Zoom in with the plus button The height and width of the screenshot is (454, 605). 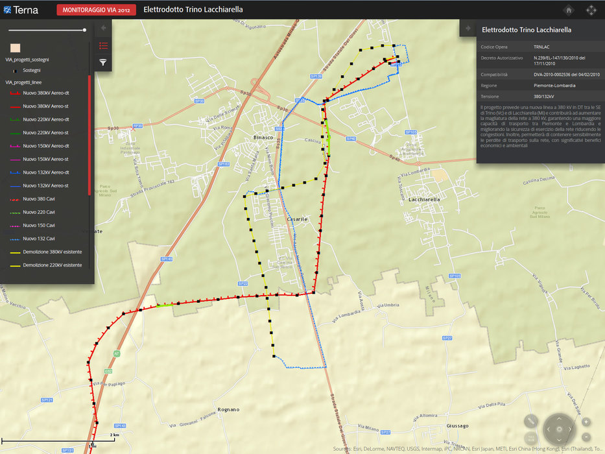pyautogui.click(x=586, y=421)
